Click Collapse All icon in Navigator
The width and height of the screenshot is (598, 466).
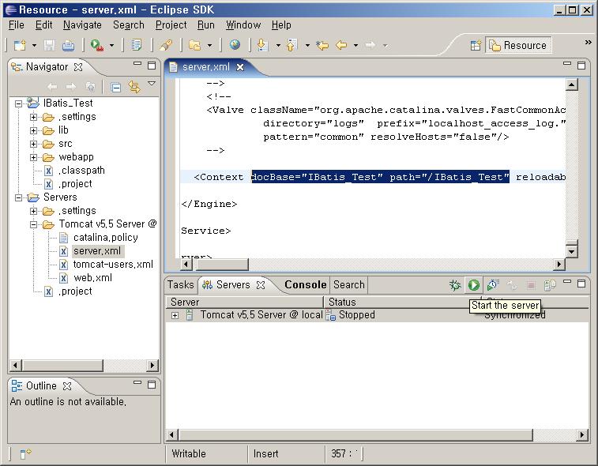coord(115,88)
